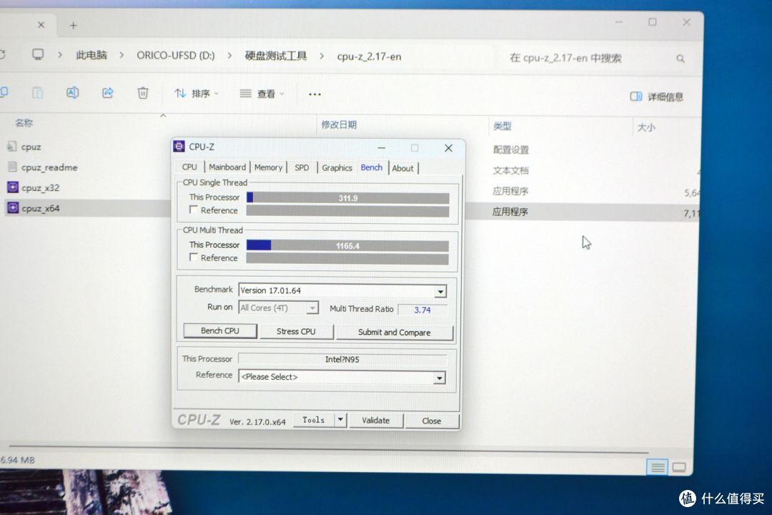Click cpu-z_2.17-en breadcrumb

[369, 57]
